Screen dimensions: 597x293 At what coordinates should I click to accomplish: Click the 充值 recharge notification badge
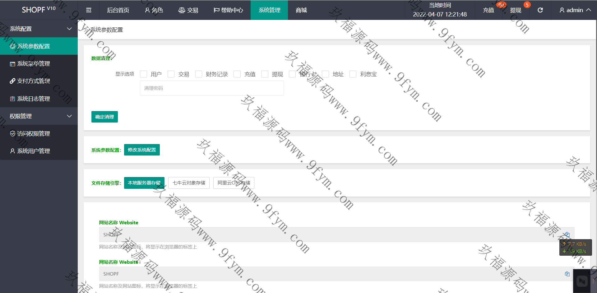501,5
